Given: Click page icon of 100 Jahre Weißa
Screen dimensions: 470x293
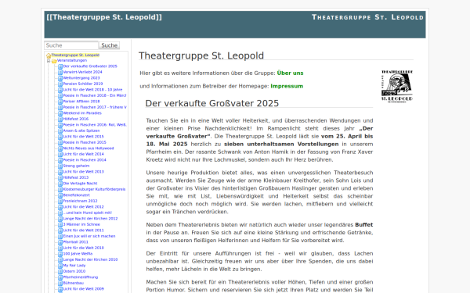Looking at the screenshot, I should tap(60, 254).
